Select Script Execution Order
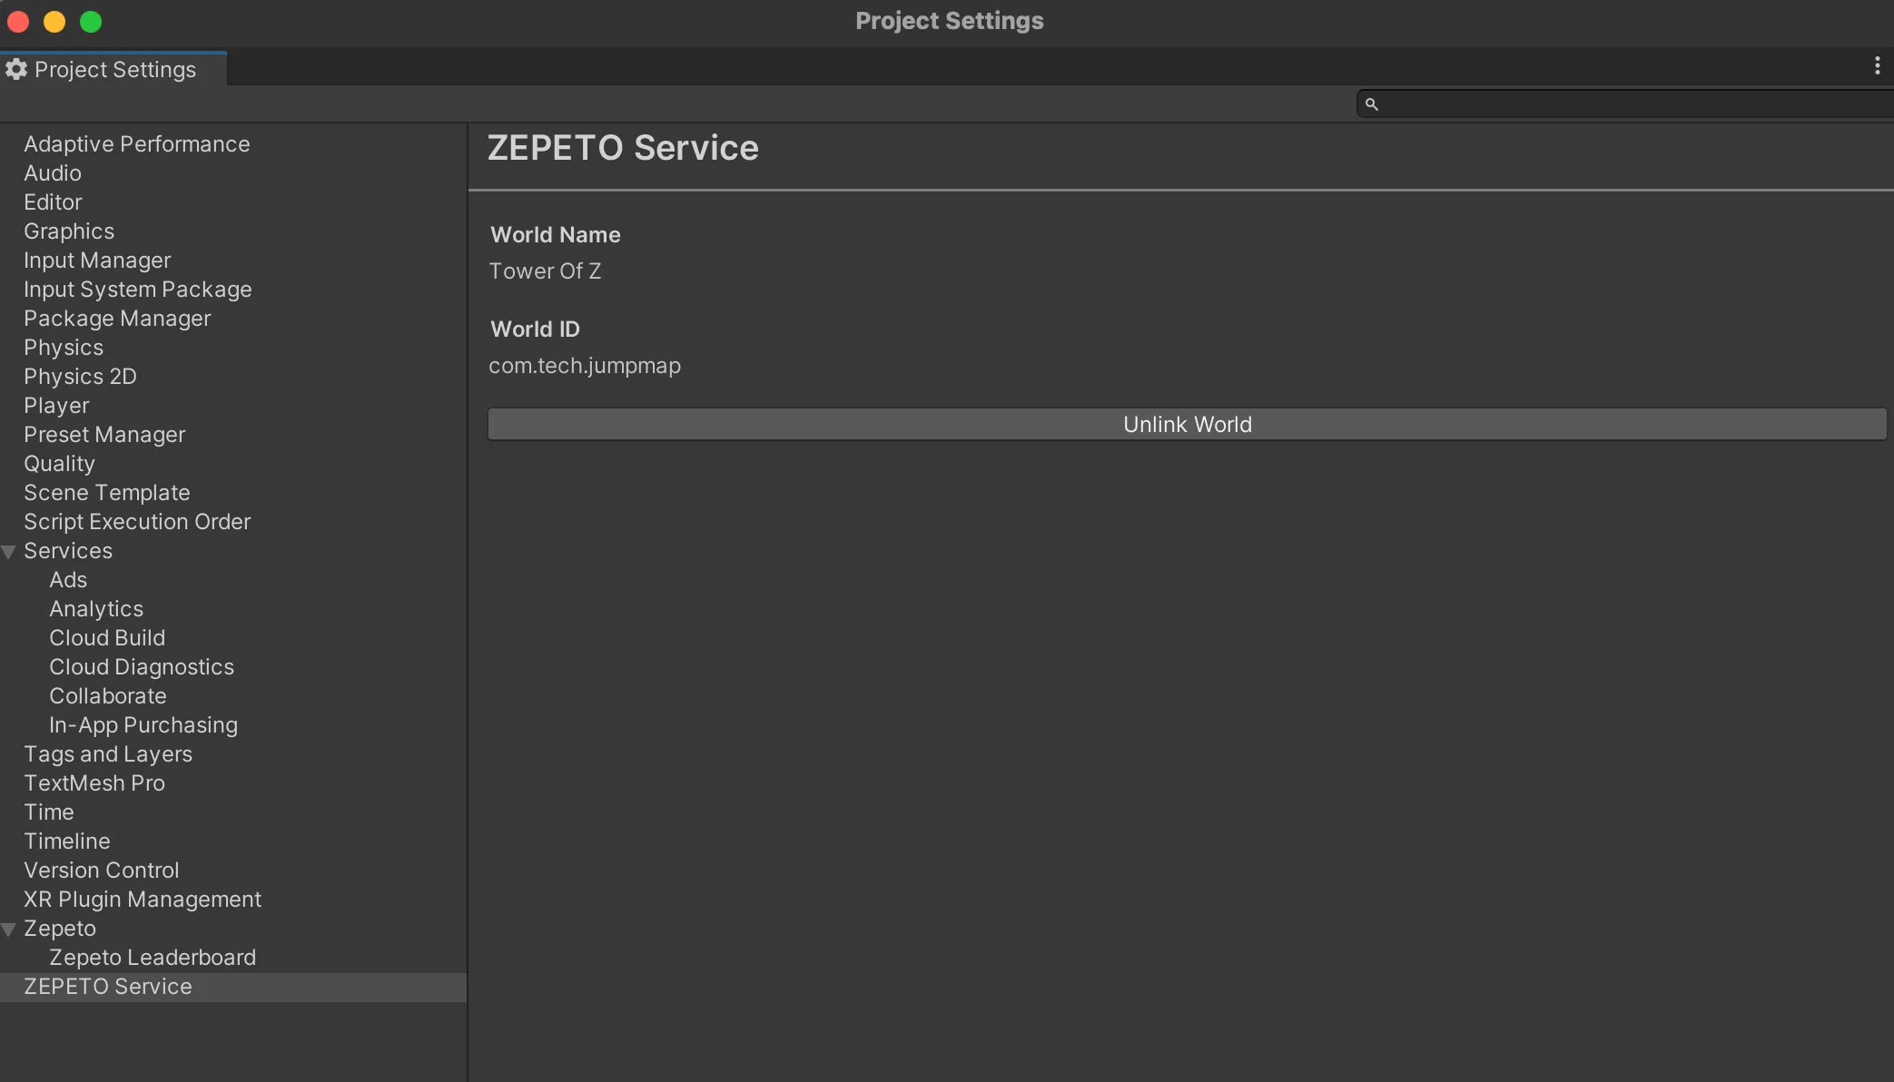 (x=137, y=522)
